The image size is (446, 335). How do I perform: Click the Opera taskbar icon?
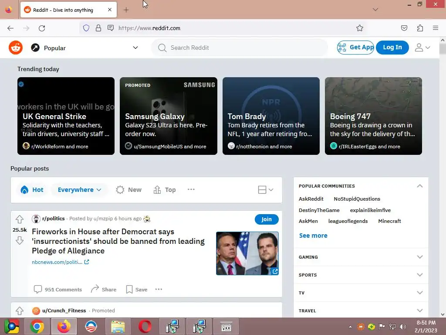[145, 326]
